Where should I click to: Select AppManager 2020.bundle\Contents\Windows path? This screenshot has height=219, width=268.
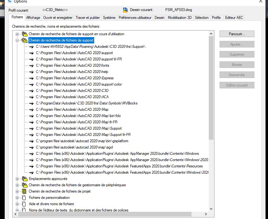(117, 154)
